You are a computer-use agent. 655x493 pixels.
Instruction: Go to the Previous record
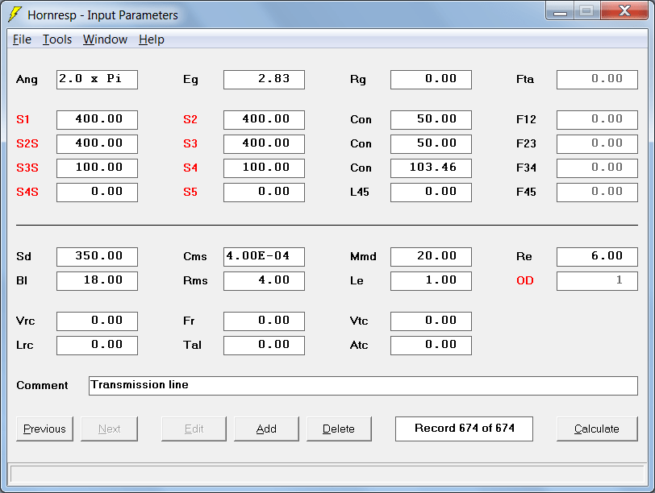click(x=44, y=429)
